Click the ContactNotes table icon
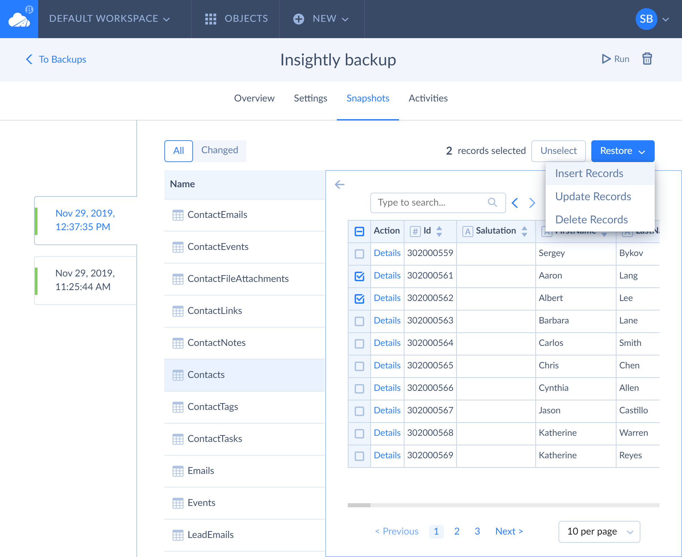The height and width of the screenshot is (557, 682). [178, 343]
